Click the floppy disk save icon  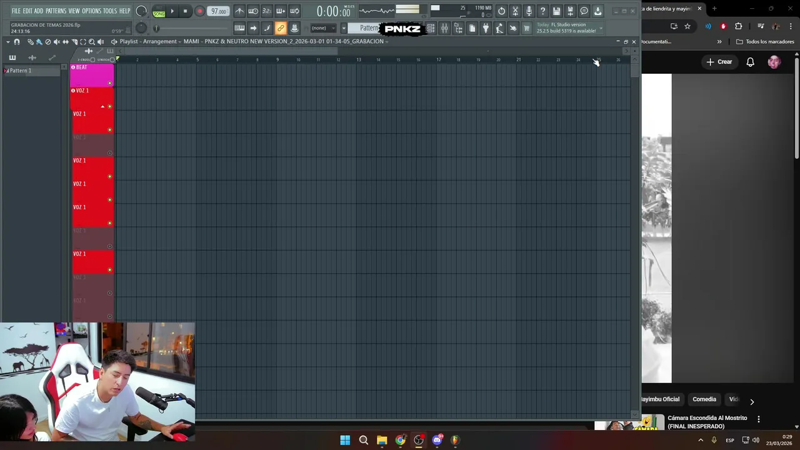click(556, 11)
